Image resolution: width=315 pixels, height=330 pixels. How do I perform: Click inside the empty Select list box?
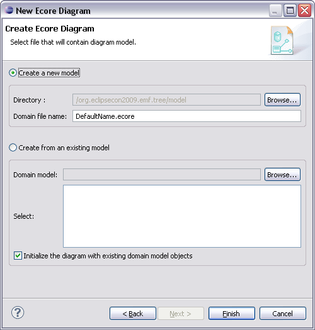click(182, 216)
